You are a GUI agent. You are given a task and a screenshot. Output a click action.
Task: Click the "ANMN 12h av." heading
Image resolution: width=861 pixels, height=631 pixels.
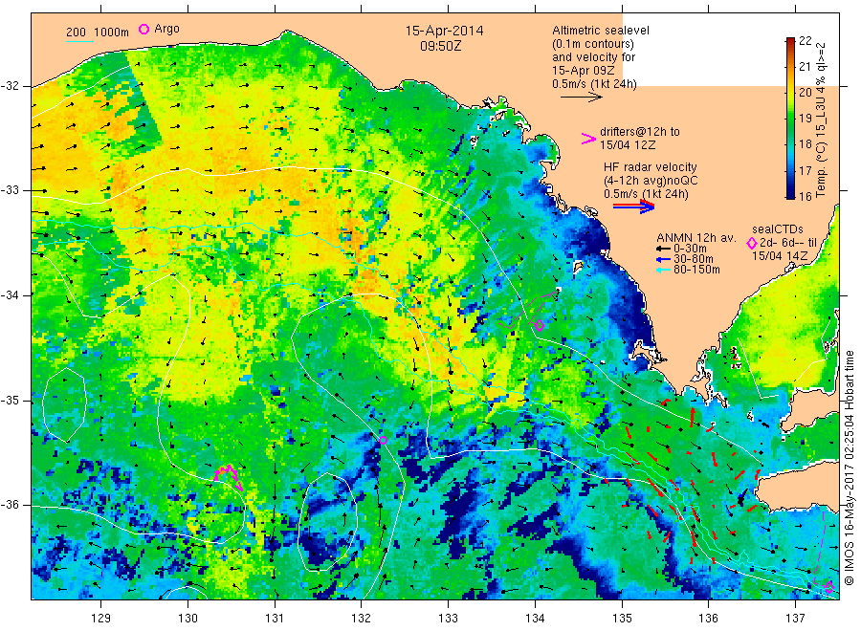696,238
